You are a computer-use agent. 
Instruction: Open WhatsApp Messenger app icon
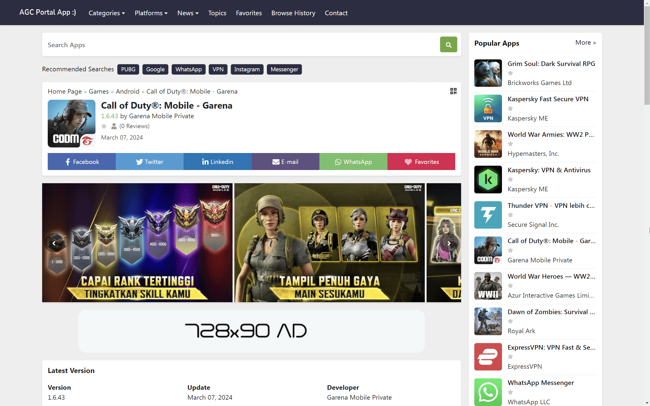coord(488,392)
